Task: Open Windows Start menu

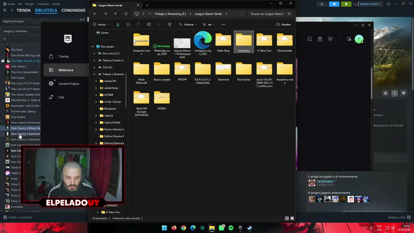Action: [x=164, y=228]
